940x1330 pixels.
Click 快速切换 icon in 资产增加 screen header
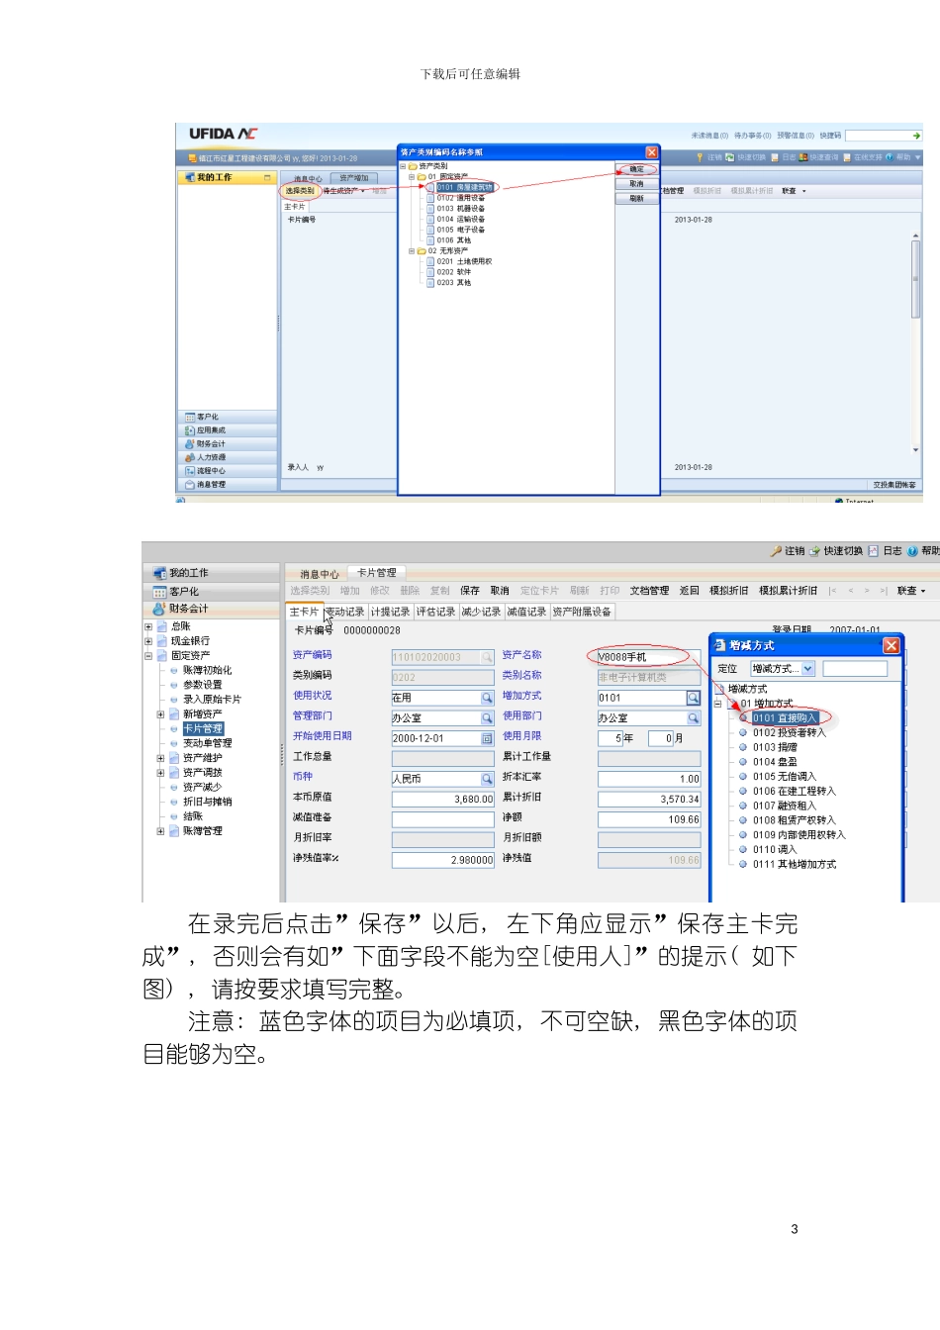[730, 157]
